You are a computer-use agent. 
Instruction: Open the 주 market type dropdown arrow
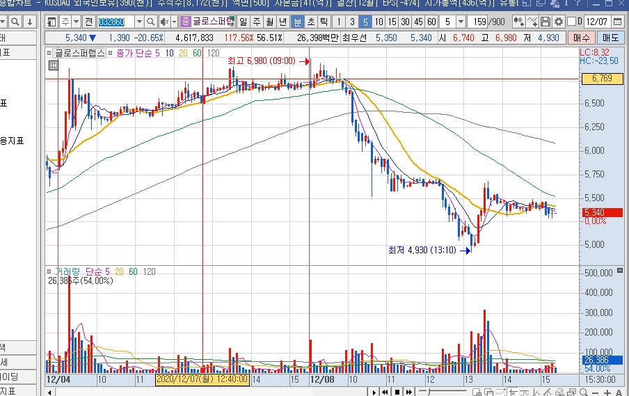pos(76,22)
